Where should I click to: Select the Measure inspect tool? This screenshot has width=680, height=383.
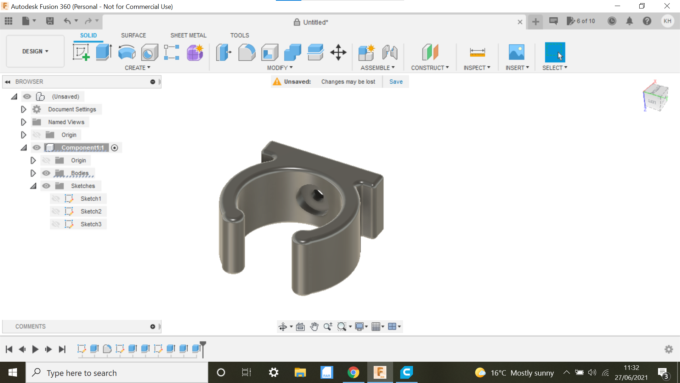pos(477,52)
